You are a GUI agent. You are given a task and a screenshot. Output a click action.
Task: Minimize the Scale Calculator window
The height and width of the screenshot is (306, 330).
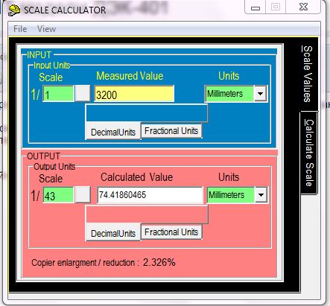point(256,7)
